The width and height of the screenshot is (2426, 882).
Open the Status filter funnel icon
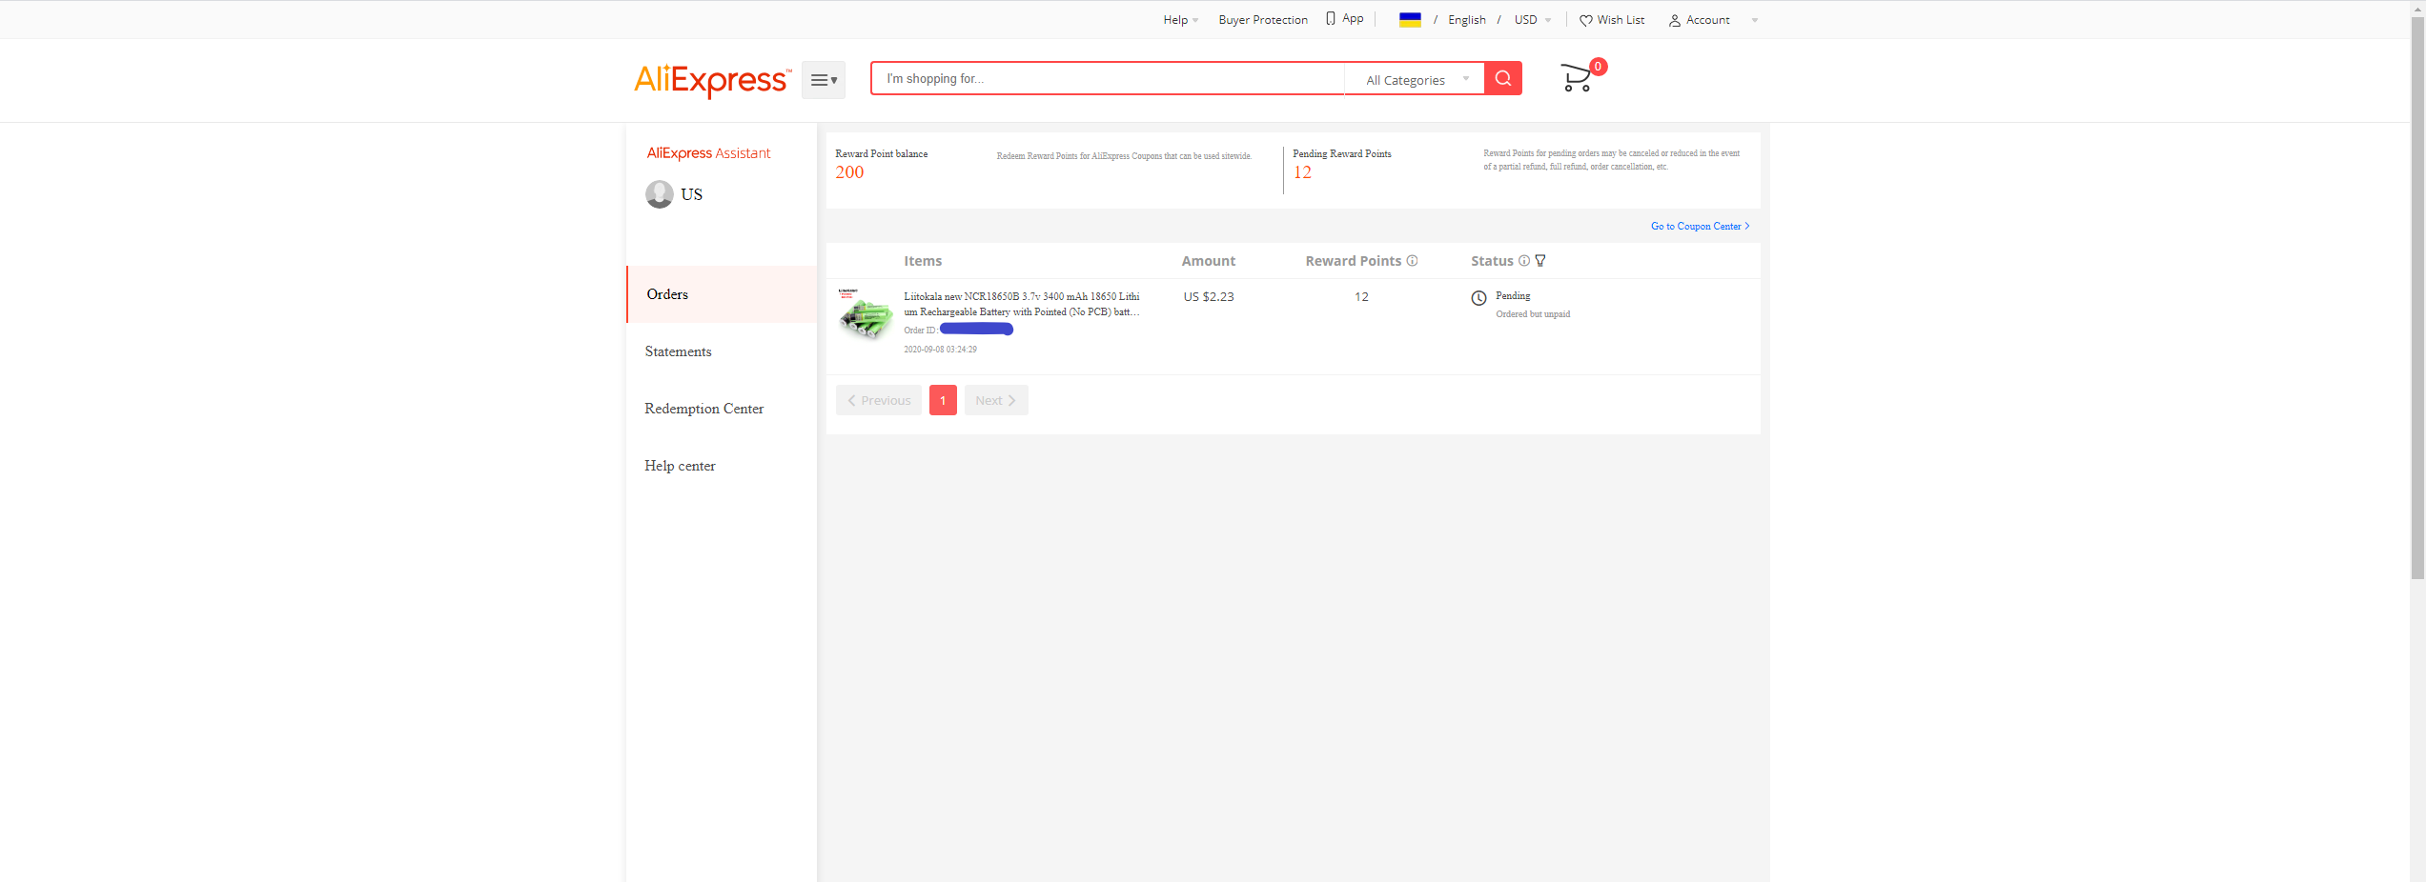point(1540,261)
